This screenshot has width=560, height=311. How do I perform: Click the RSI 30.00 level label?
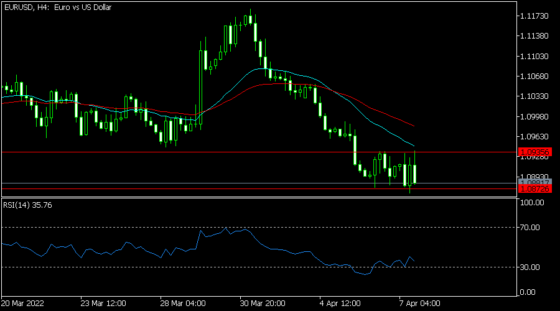point(530,267)
